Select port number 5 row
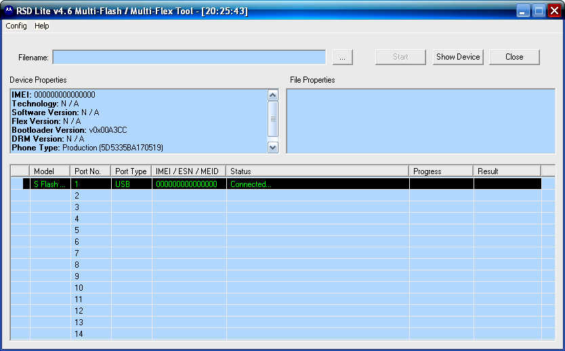Screen dimensions: 565x351 click(283, 230)
